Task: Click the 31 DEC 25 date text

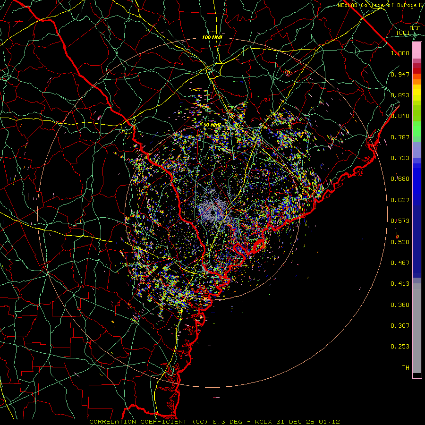Action: click(295, 422)
